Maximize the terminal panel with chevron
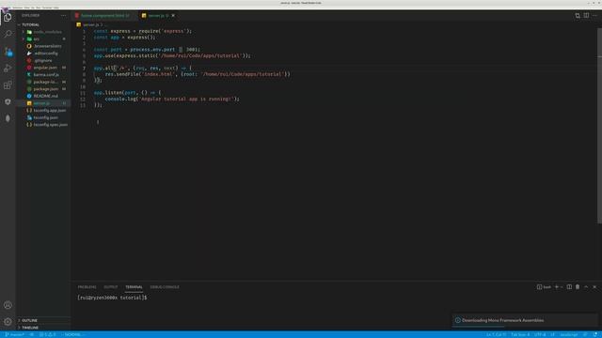Viewport: 602px width, 338px height. pos(586,286)
